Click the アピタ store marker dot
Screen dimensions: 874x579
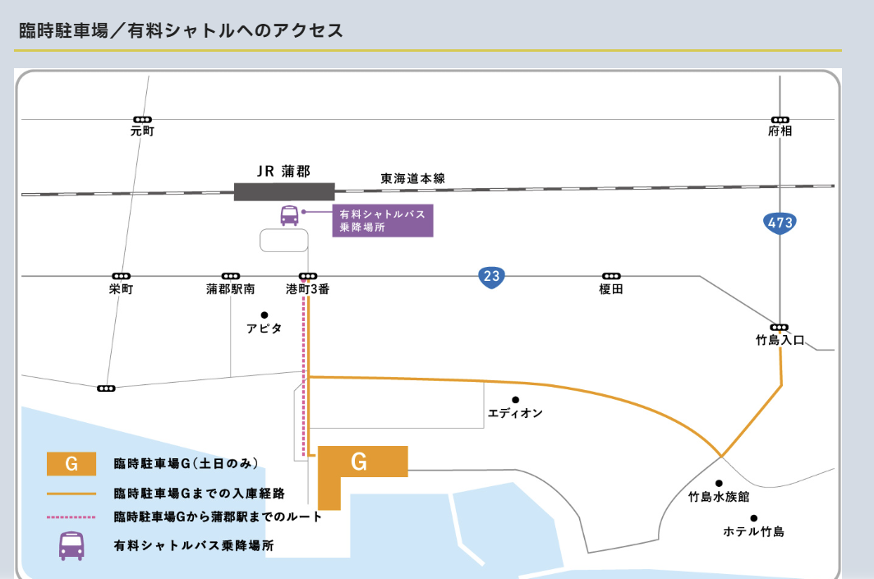264,315
